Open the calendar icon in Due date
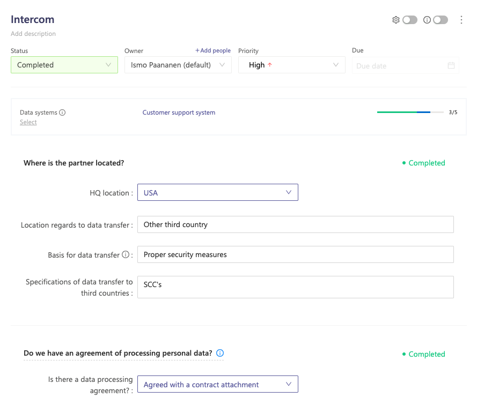477x406 pixels. [x=451, y=65]
